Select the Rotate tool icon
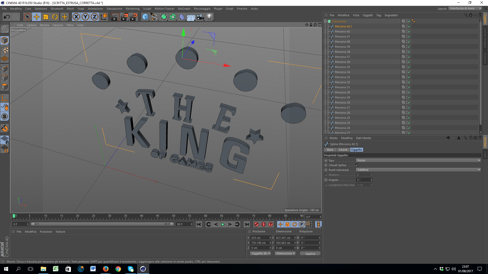This screenshot has height=274, width=488. 55,17
